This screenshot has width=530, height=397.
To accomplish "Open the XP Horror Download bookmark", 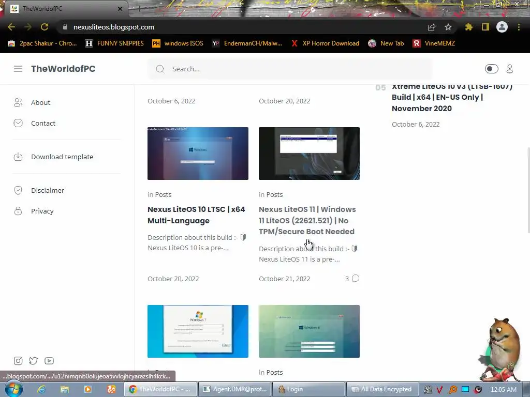I will pos(325,43).
